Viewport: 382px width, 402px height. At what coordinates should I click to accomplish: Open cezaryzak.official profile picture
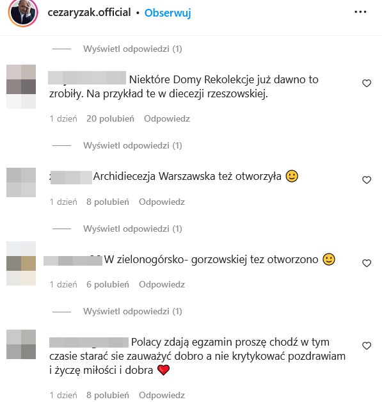click(23, 12)
